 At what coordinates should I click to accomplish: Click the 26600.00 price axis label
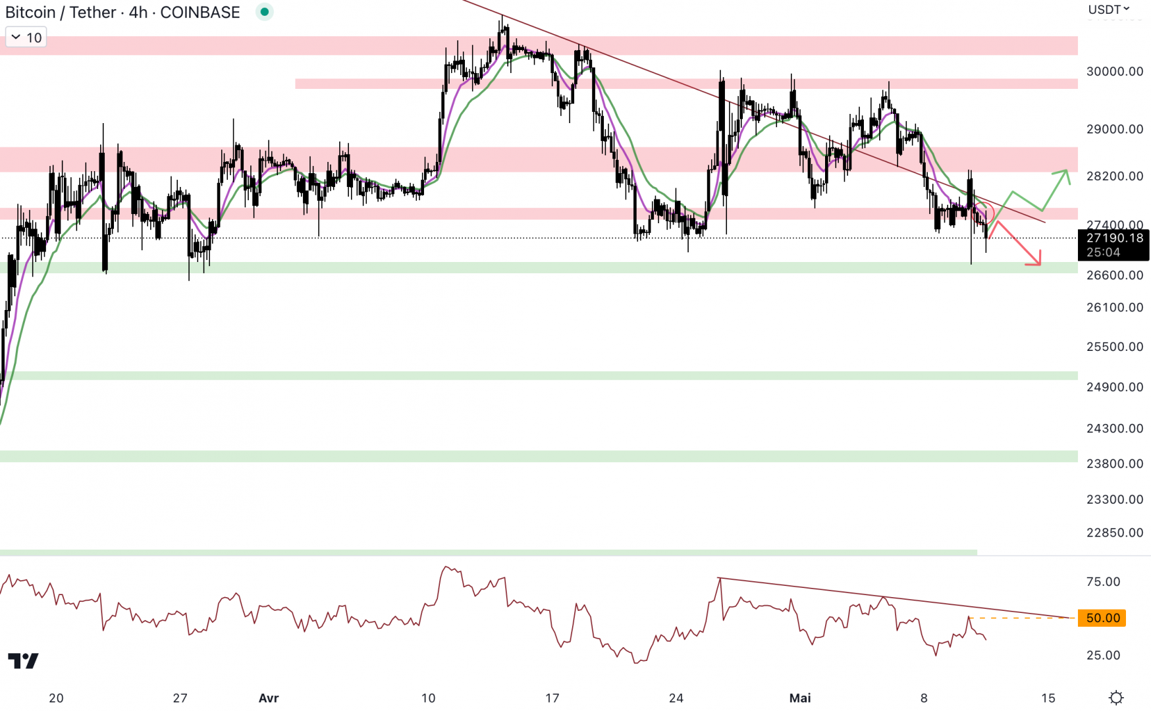[x=1115, y=275]
